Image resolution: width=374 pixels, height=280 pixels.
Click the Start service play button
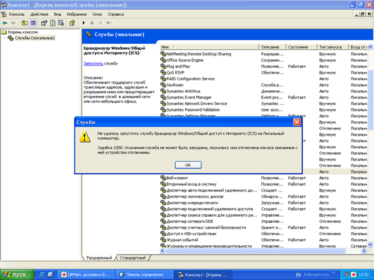tap(84, 23)
